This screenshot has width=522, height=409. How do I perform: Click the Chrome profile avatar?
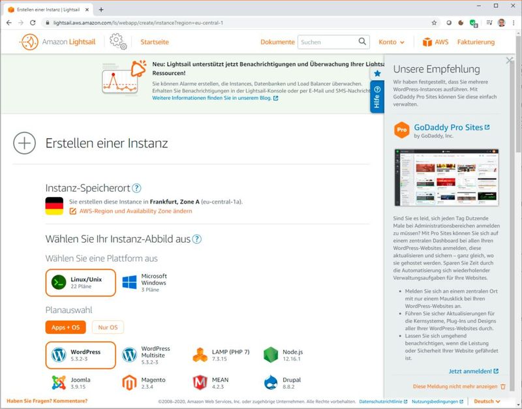(x=501, y=23)
